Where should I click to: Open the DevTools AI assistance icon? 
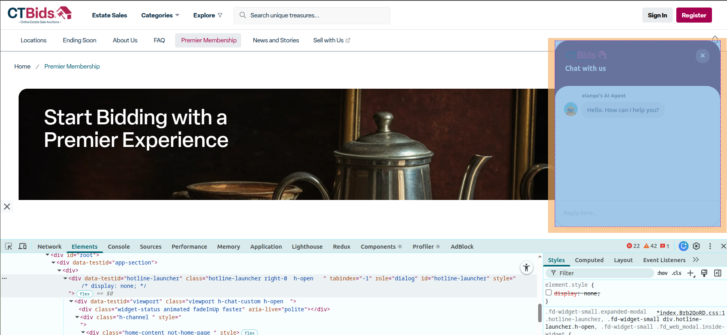click(x=683, y=246)
